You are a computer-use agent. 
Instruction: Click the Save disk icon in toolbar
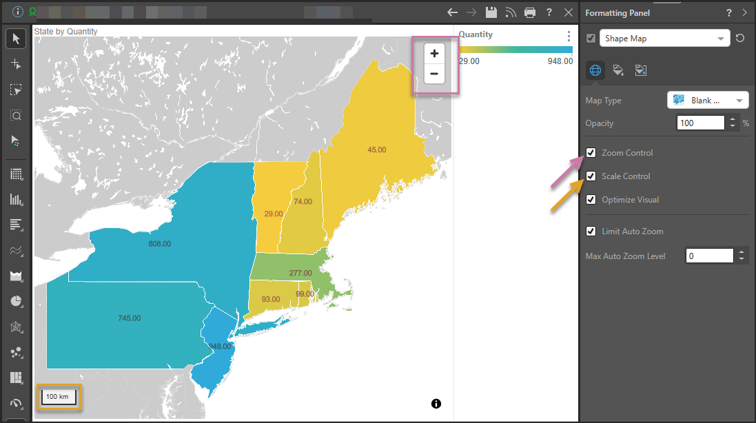point(491,12)
